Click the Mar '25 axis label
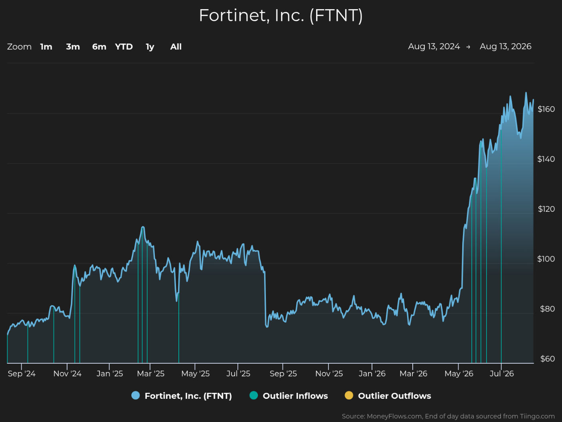The image size is (562, 422). (150, 374)
